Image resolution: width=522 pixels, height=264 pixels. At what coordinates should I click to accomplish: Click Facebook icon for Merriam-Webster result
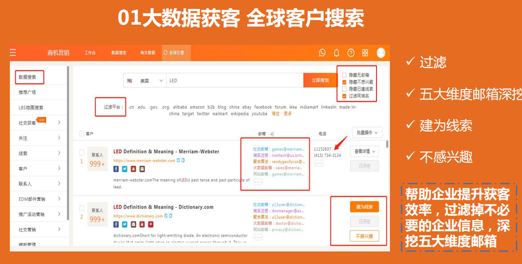[116, 169]
